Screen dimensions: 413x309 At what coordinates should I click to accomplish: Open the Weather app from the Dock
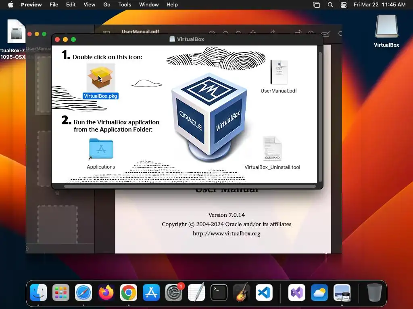[x=319, y=293]
